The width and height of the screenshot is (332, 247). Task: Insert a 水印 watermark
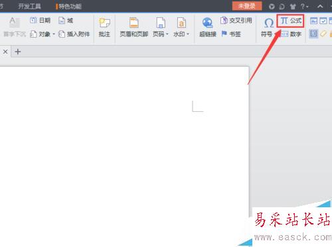click(x=181, y=28)
